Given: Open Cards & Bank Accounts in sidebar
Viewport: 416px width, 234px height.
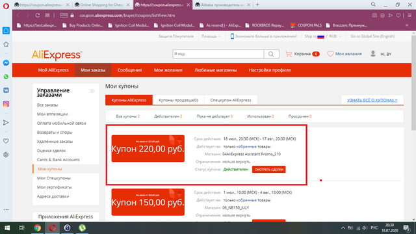Looking at the screenshot, I should coord(58,160).
